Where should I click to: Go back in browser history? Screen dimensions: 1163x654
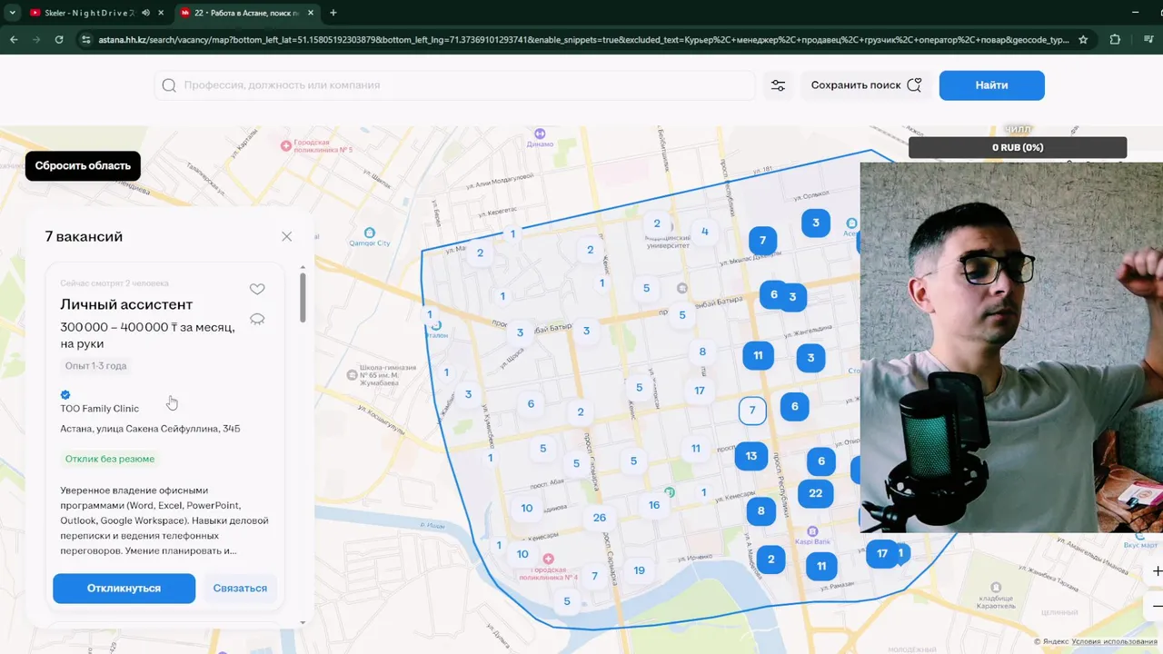(x=14, y=40)
